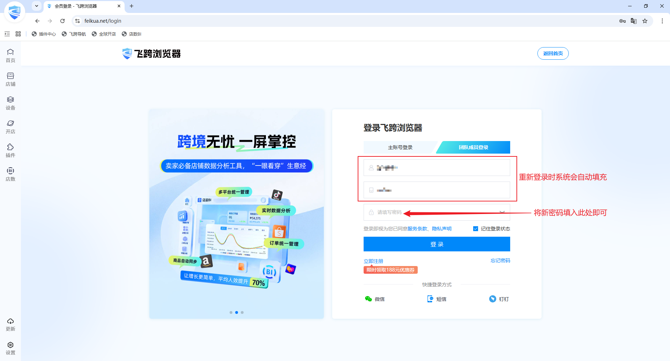Image resolution: width=670 pixels, height=361 pixels.
Task: Open the 立即注册 link
Action: click(x=373, y=261)
